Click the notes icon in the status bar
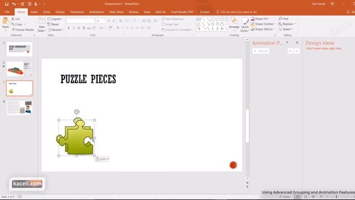355x200 pixels. (285, 197)
